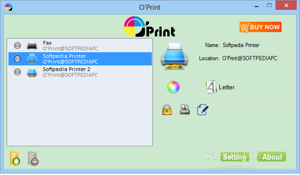
Task: Click the large printer icon in details panel
Action: (x=175, y=56)
